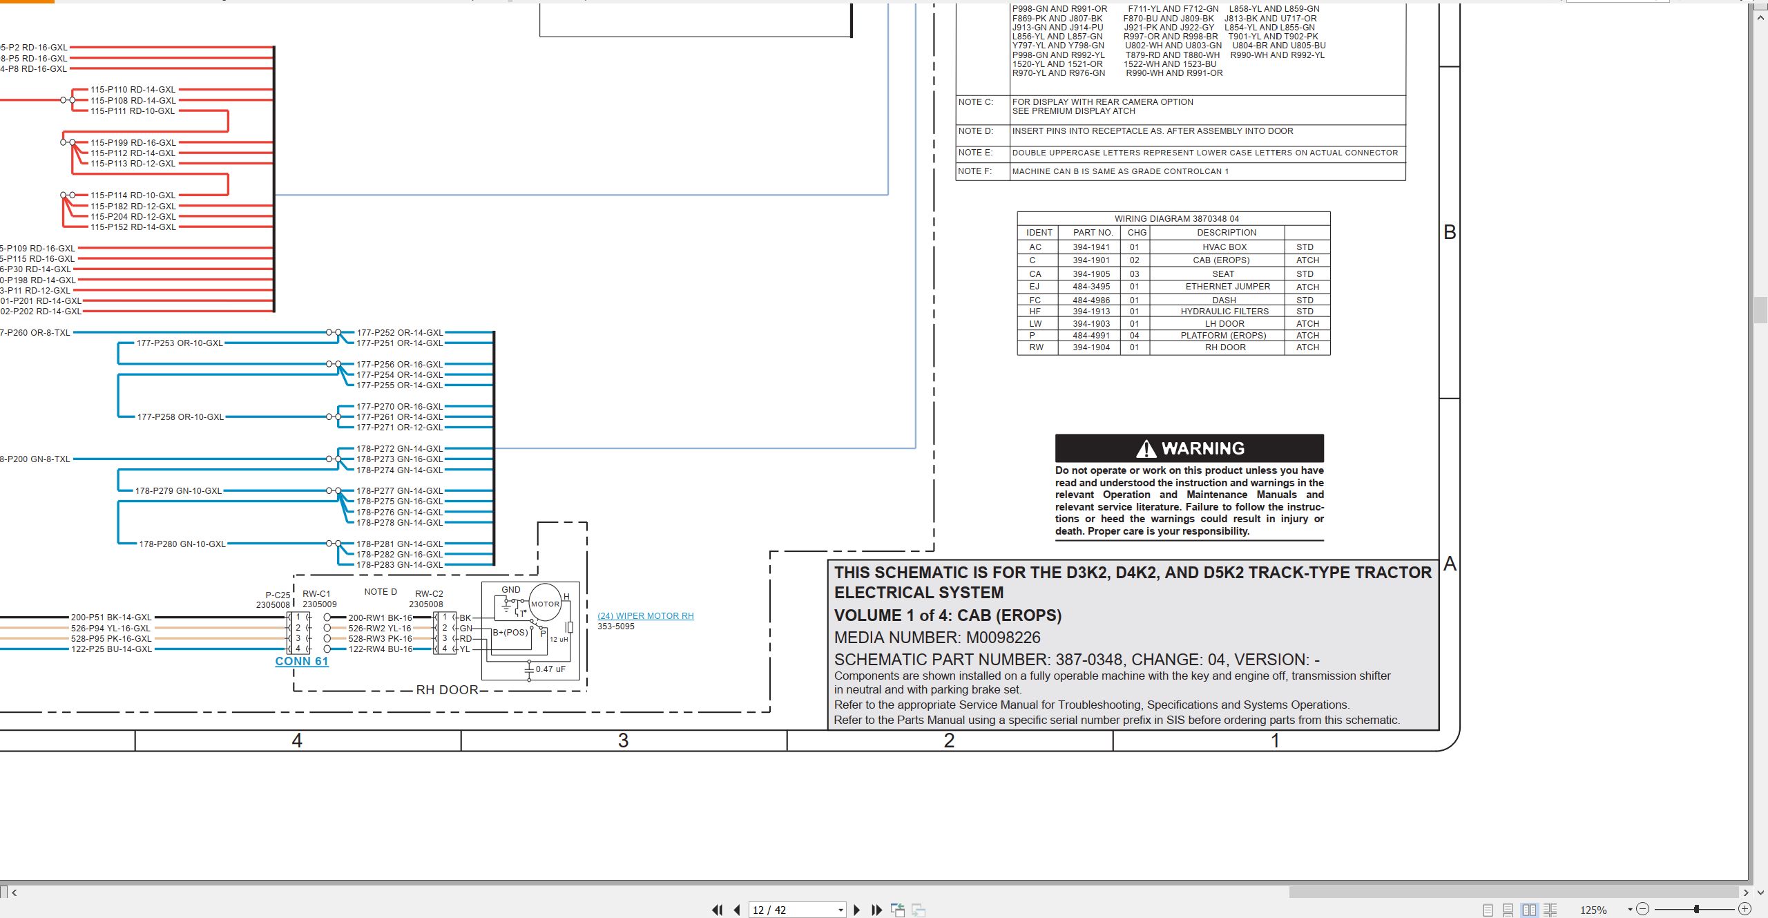Screen dimensions: 1768x918
Task: Open the CONN 61 link
Action: 302,661
